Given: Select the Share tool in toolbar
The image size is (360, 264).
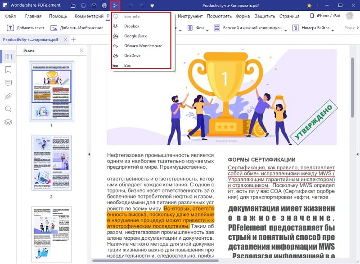Looking at the screenshot, I should click(115, 6).
